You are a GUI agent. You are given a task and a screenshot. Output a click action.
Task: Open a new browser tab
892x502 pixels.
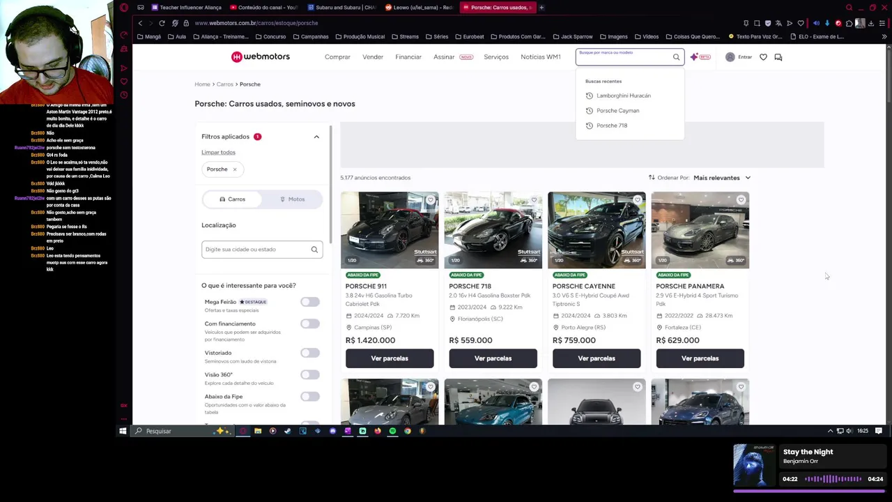point(541,8)
